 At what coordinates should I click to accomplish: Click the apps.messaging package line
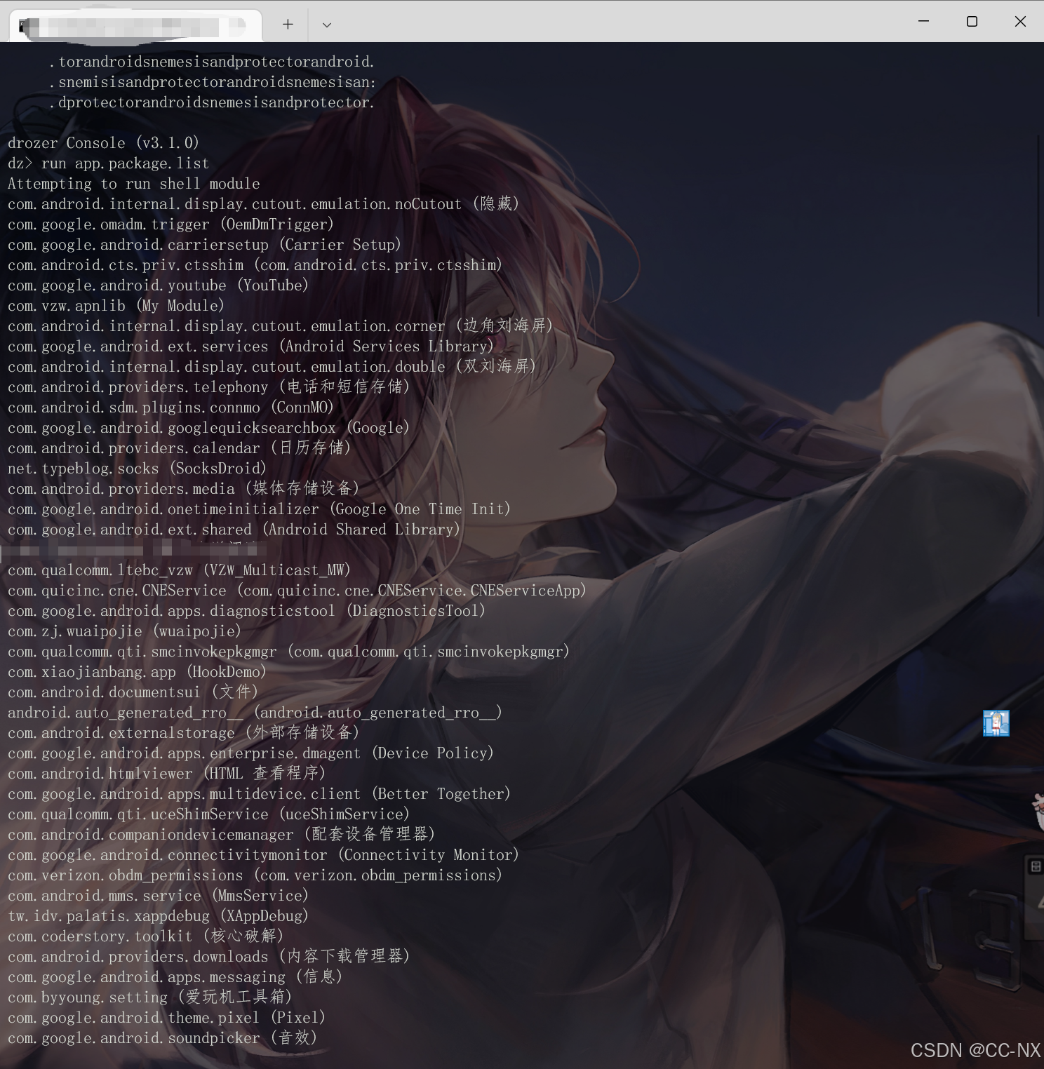coord(175,977)
